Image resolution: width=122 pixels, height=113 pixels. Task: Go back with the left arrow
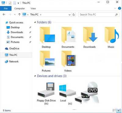4,15
